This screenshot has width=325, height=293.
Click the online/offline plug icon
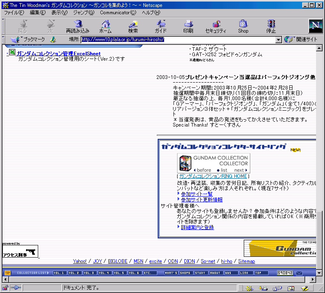pos(16,288)
